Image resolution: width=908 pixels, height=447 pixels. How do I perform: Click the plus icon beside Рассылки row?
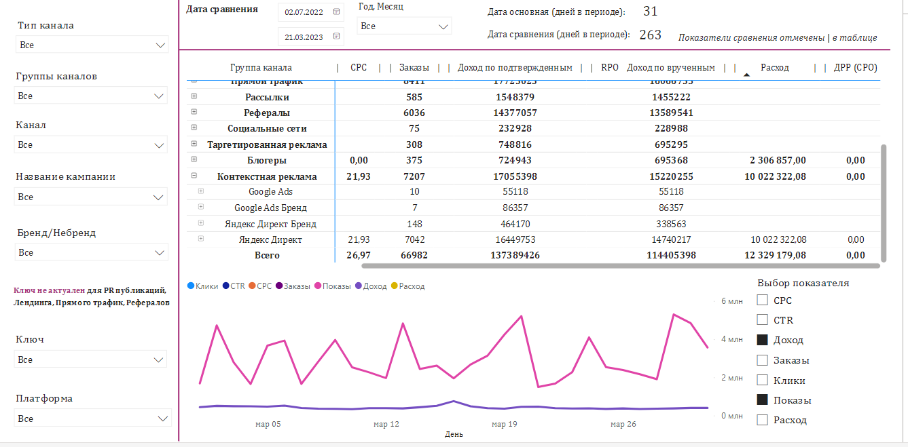coord(194,96)
